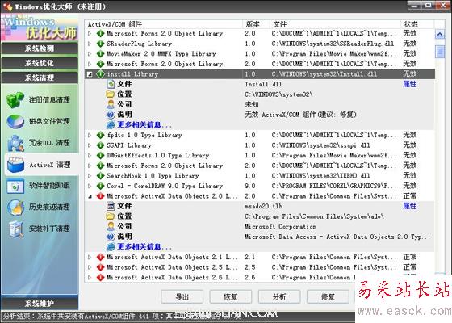Open 冗余DLL清理 icon

15,143
